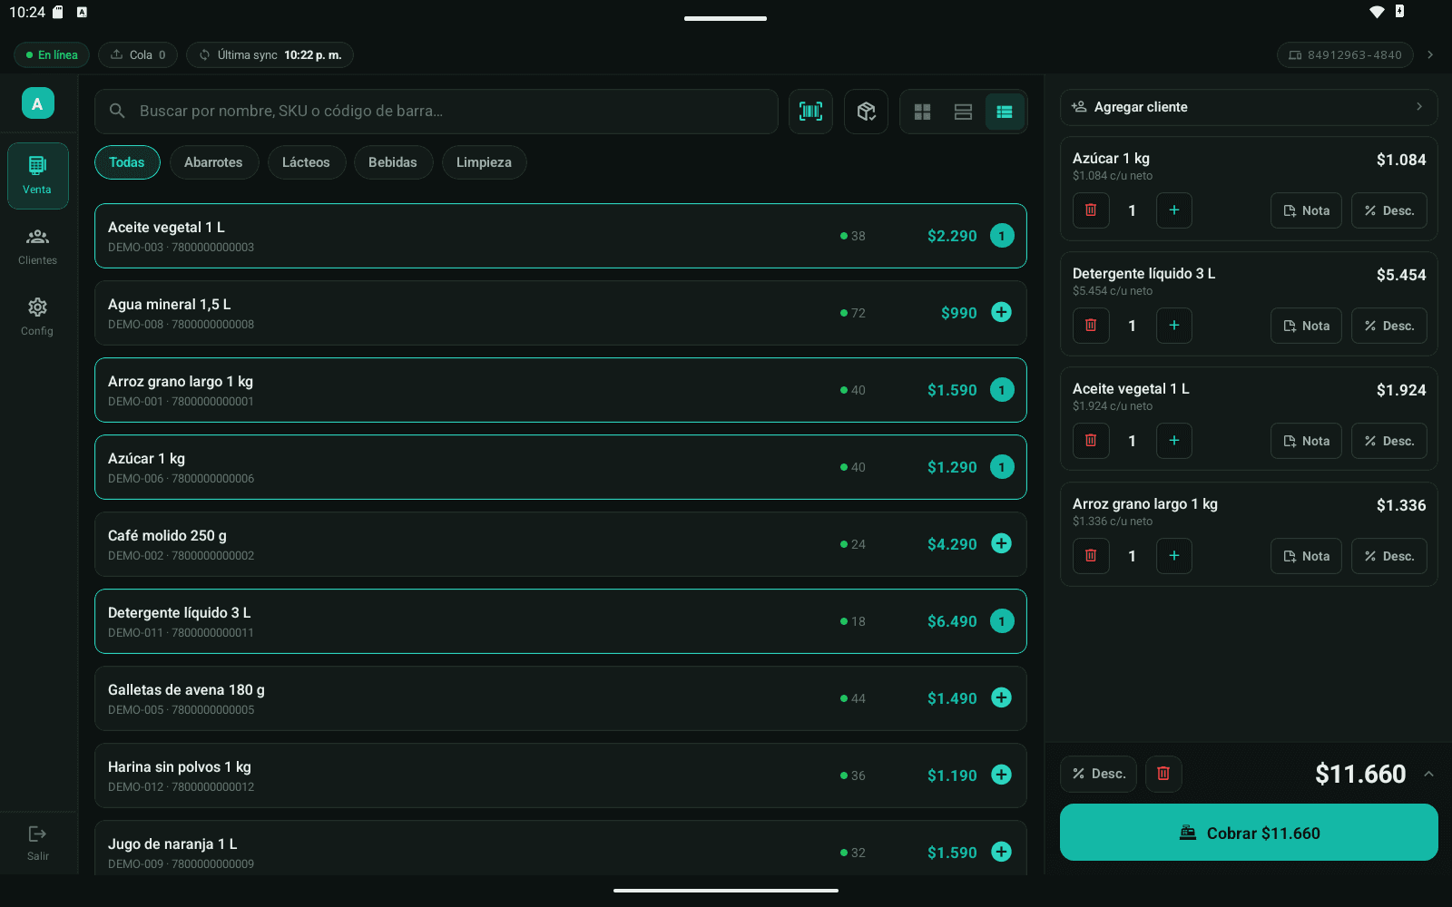Click the En línea status indicator

[52, 55]
